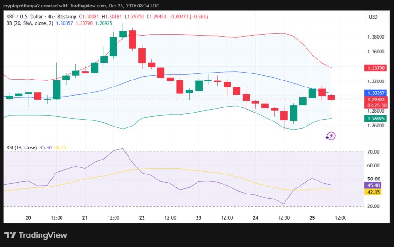Image resolution: width=394 pixels, height=247 pixels.
Task: Click the 60.00 RSI axis label
Action: click(373, 165)
